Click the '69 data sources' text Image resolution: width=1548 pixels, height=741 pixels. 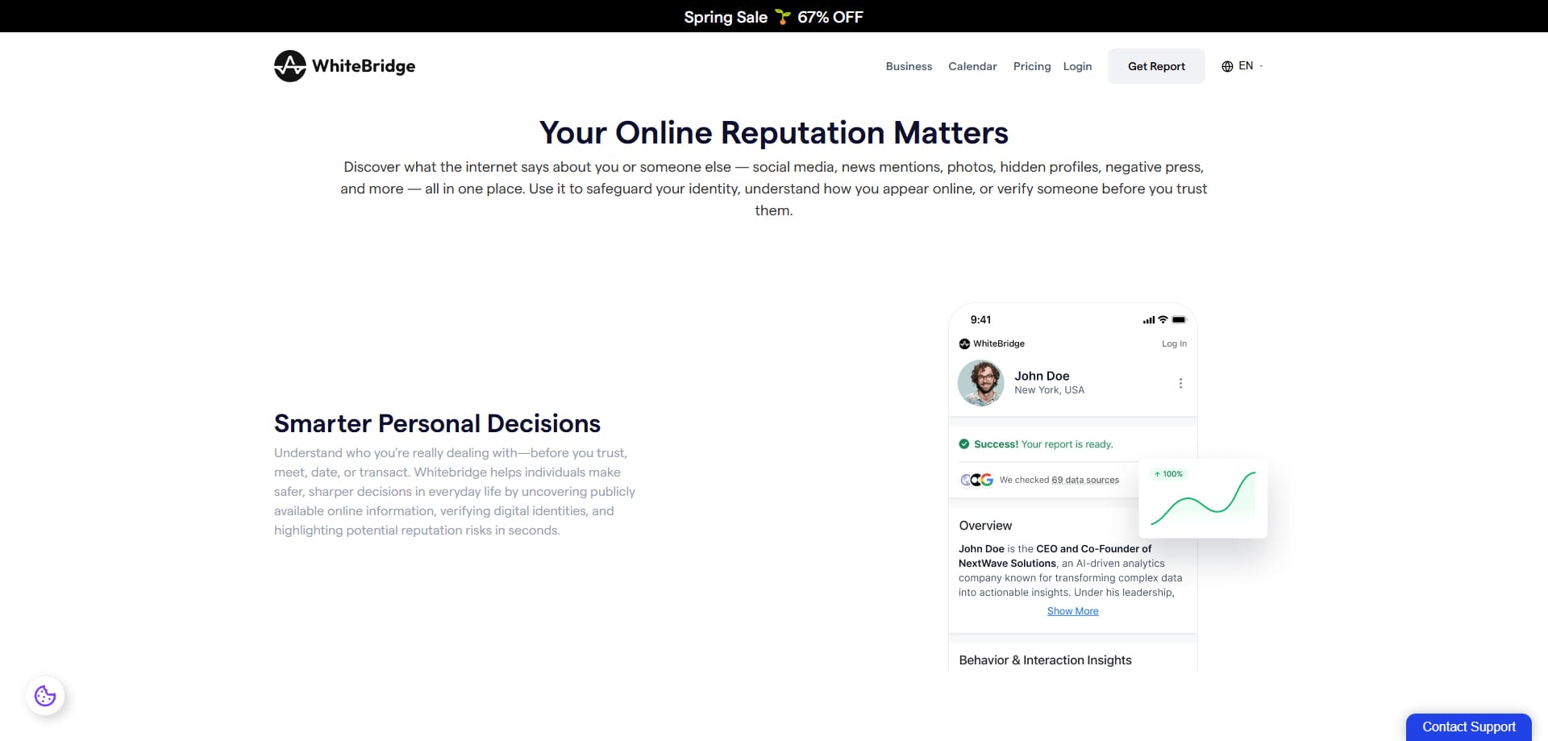[1085, 480]
